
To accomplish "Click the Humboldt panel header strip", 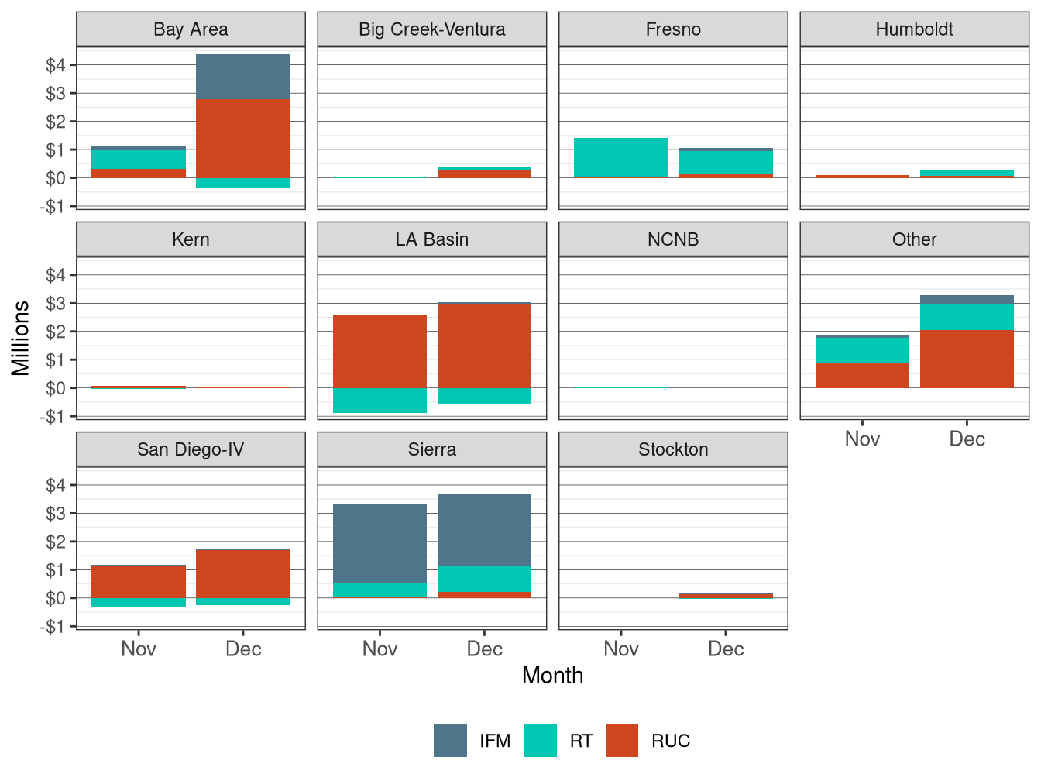I will pyautogui.click(x=915, y=29).
